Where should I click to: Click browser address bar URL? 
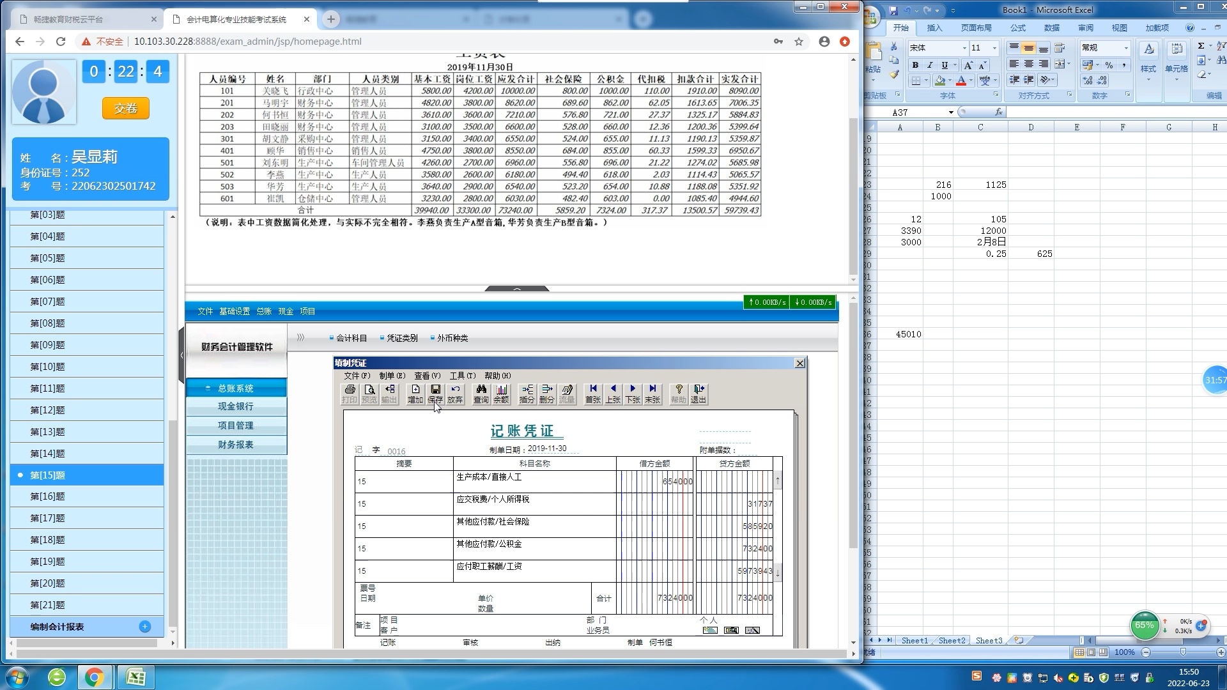coord(248,42)
